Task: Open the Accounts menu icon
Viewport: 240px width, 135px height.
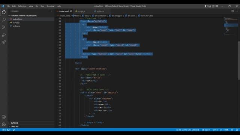Action: 4,117
